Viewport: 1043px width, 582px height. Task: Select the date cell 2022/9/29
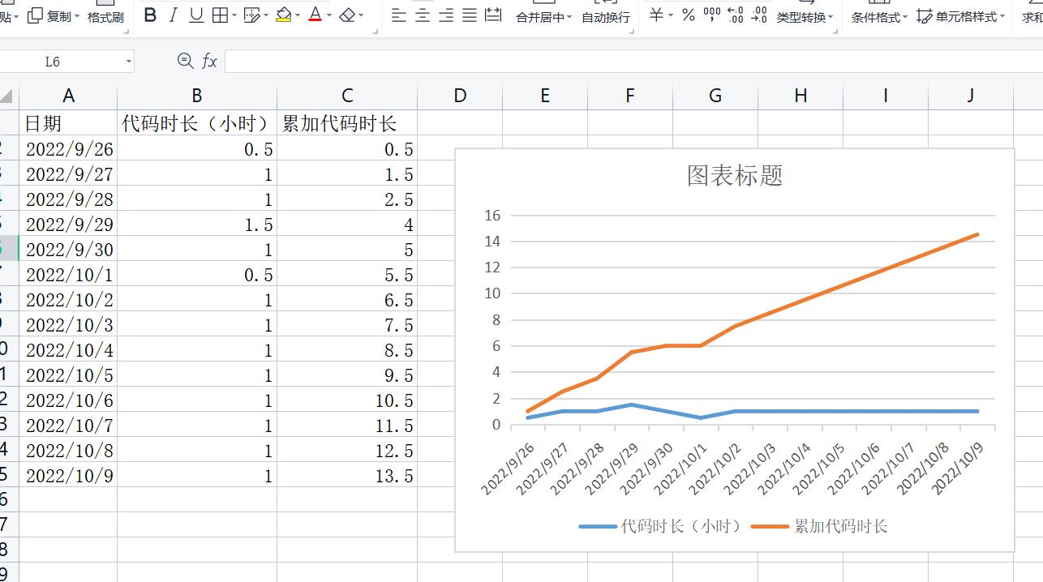(x=68, y=225)
